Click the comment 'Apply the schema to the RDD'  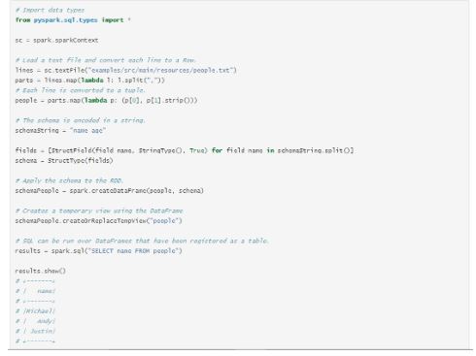tap(69, 180)
